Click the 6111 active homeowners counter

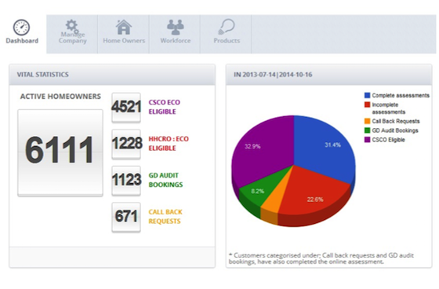tap(60, 152)
